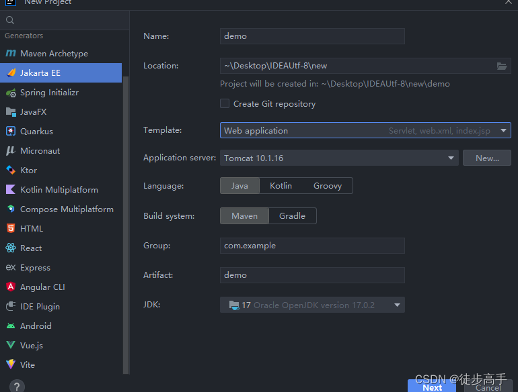The image size is (518, 392).
Task: Select the React list entry
Action: [61, 248]
